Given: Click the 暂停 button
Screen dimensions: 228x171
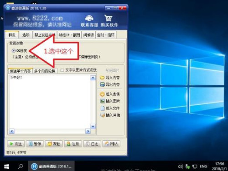Looking at the screenshot, I should pyautogui.click(x=35, y=144).
